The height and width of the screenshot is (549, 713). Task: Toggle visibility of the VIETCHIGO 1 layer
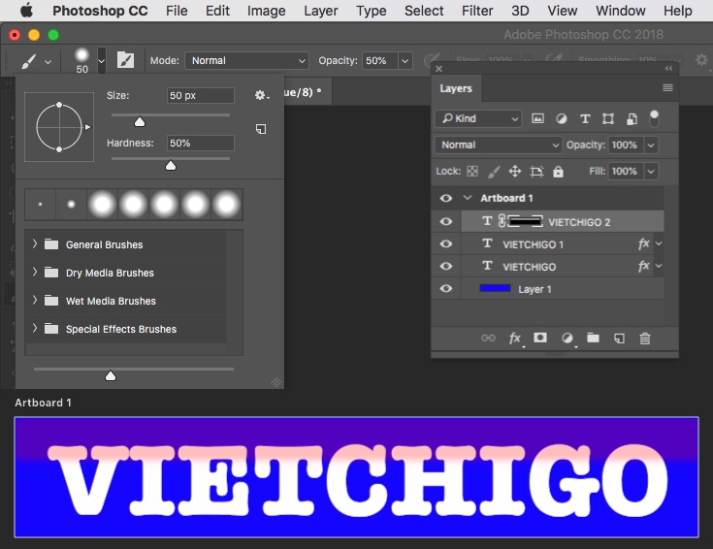coord(446,244)
